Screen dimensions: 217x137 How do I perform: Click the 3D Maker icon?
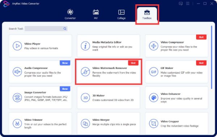[85, 98]
